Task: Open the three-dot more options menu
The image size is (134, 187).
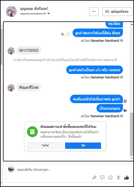Action: (x=94, y=11)
